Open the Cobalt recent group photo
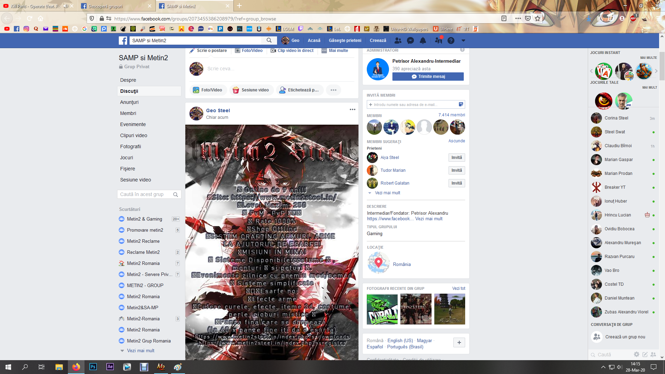665x374 pixels. coord(382,309)
